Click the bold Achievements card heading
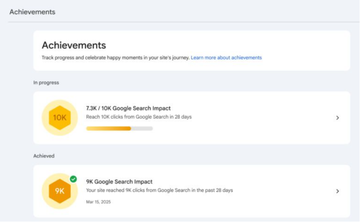The width and height of the screenshot is (360, 222). point(74,45)
